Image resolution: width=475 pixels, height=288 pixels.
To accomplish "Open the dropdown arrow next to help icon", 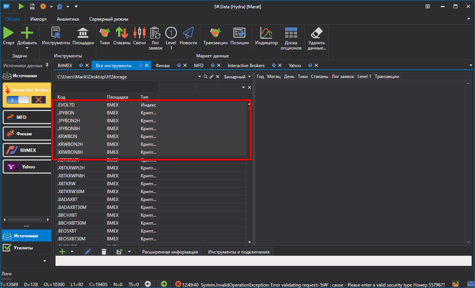I will (68, 6).
